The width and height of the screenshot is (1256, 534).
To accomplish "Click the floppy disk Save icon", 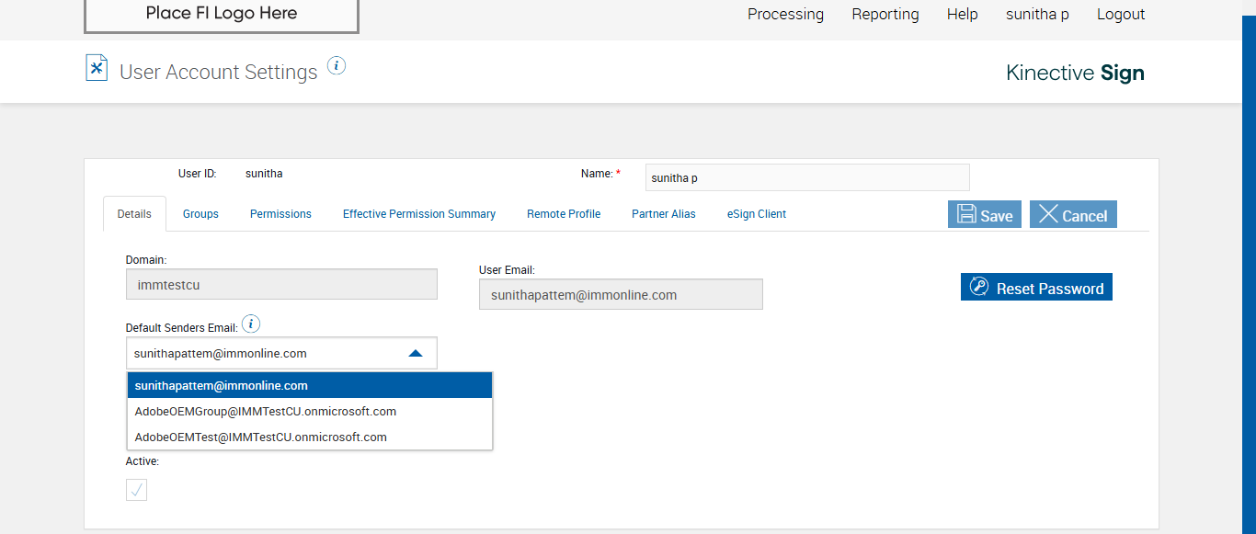I will click(x=967, y=215).
